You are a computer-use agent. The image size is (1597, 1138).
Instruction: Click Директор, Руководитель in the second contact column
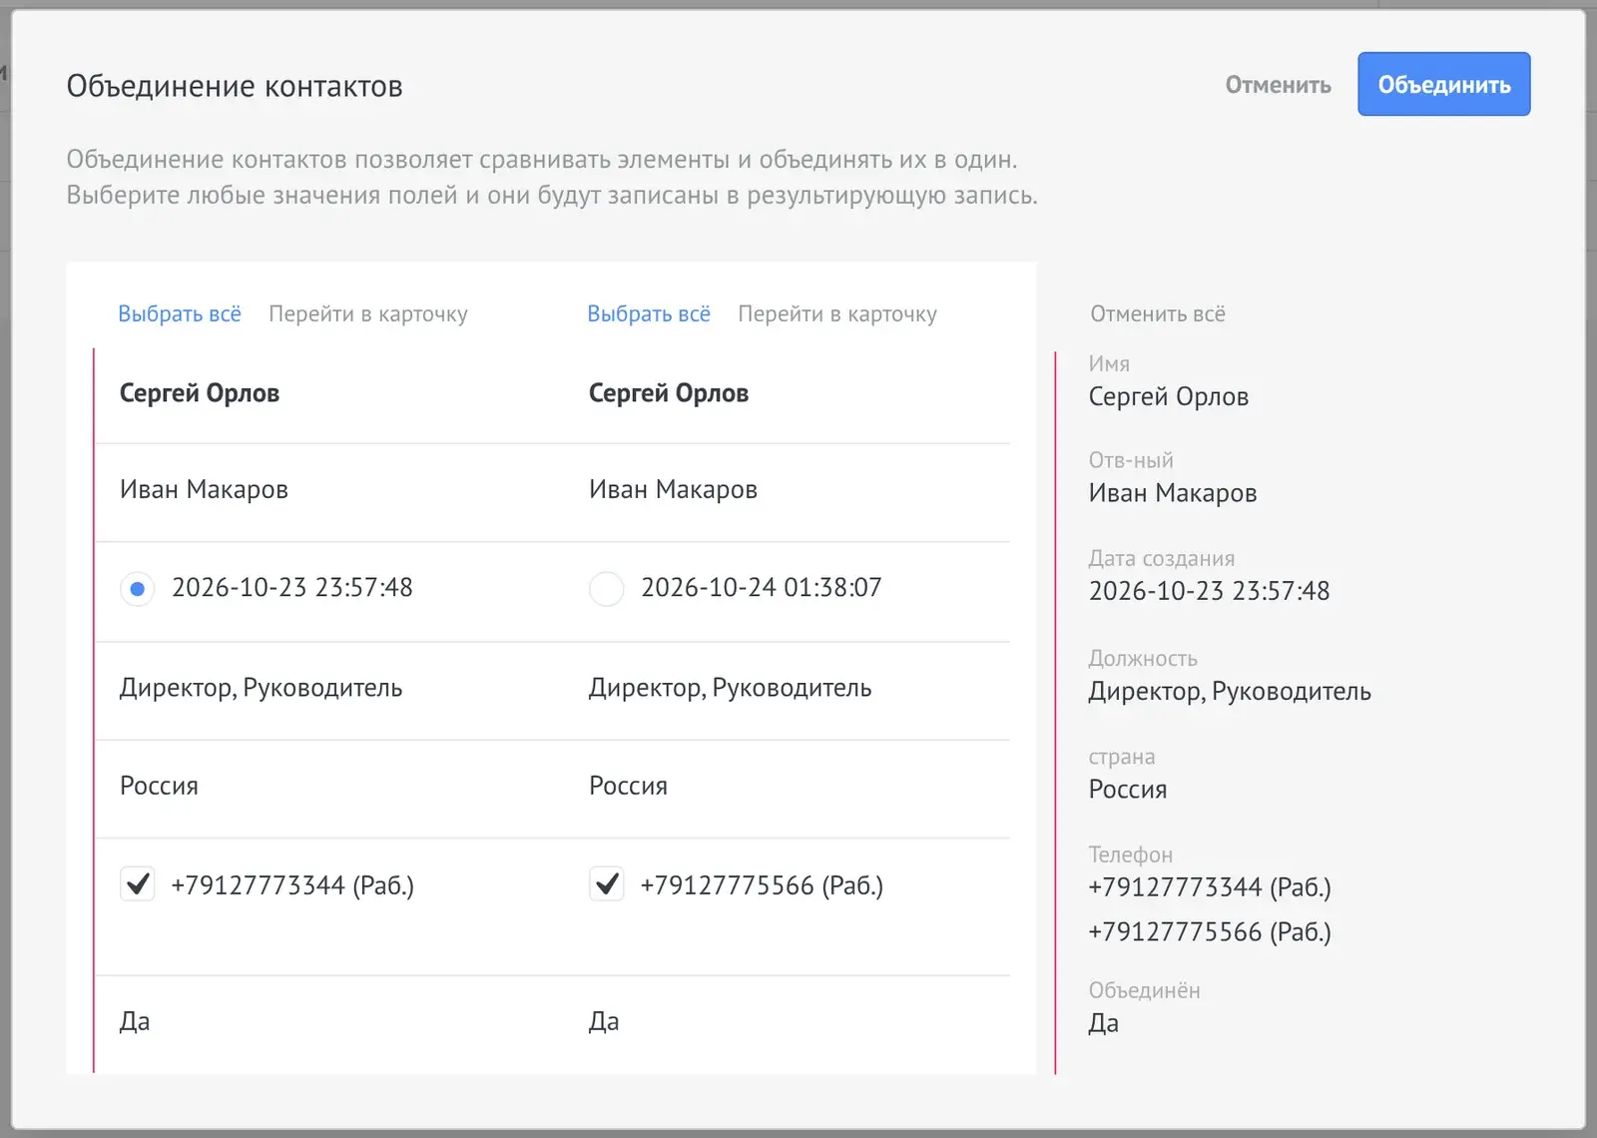[x=730, y=688]
